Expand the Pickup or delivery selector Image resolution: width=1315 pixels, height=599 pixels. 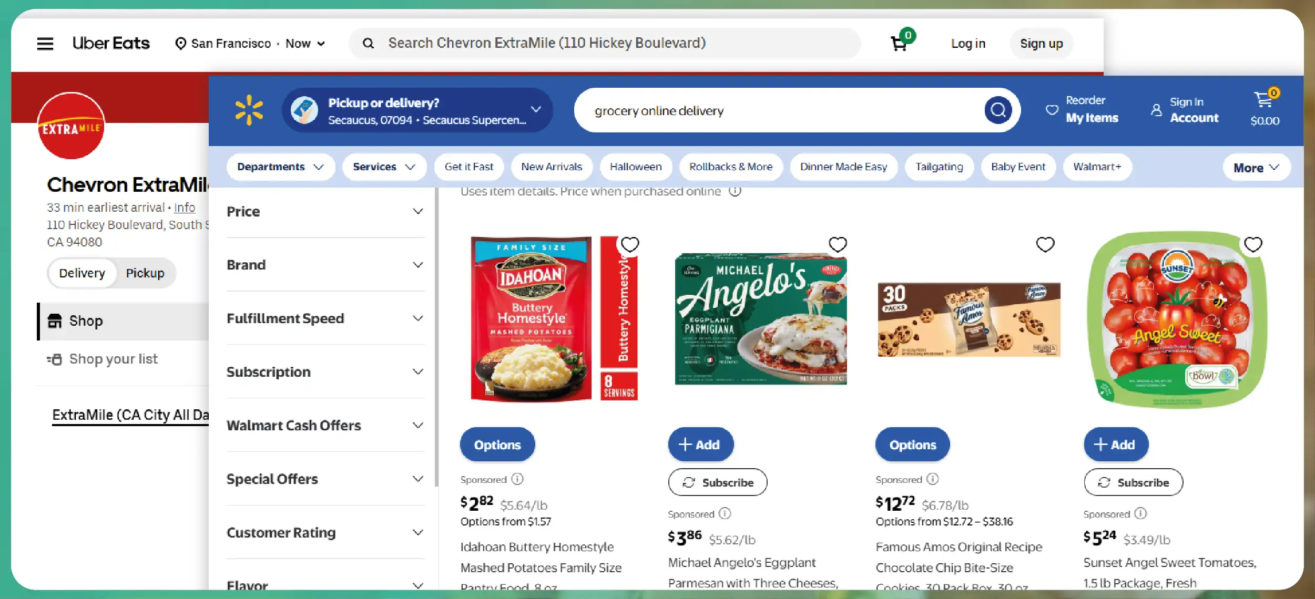536,109
